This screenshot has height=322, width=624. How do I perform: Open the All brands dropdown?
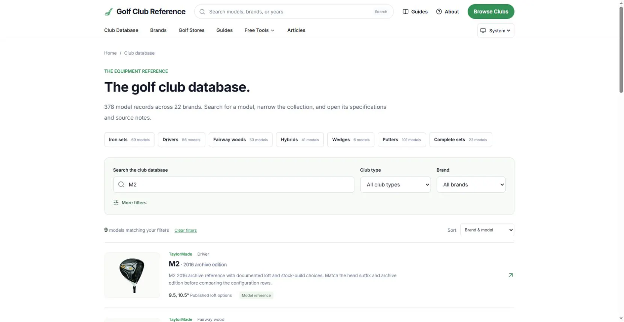pyautogui.click(x=471, y=185)
